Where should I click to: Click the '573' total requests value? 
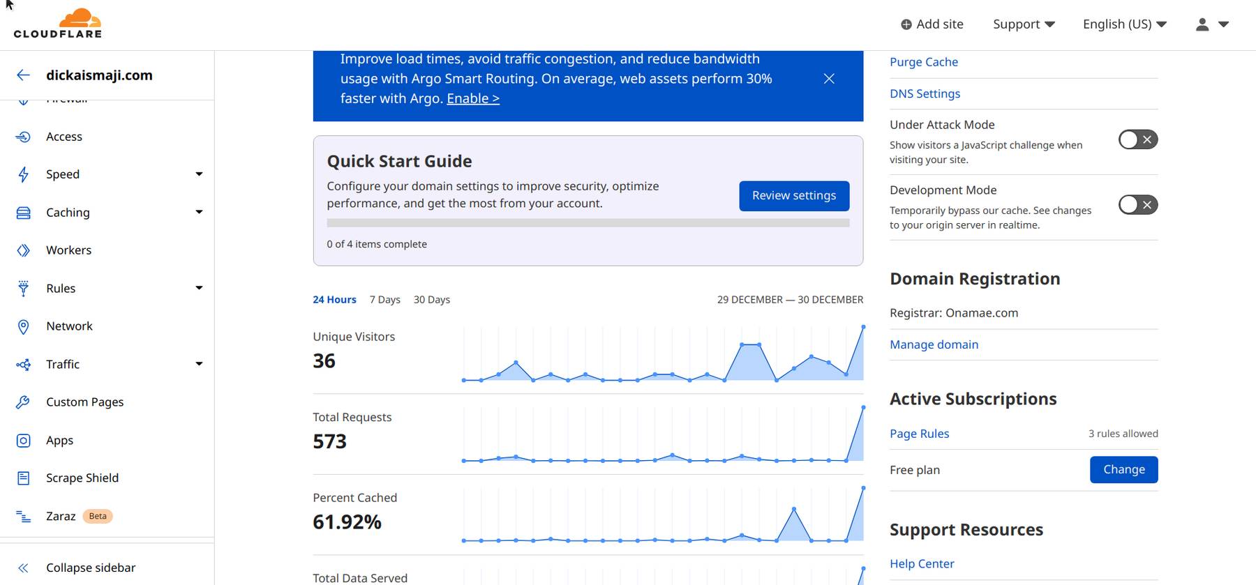pos(329,442)
